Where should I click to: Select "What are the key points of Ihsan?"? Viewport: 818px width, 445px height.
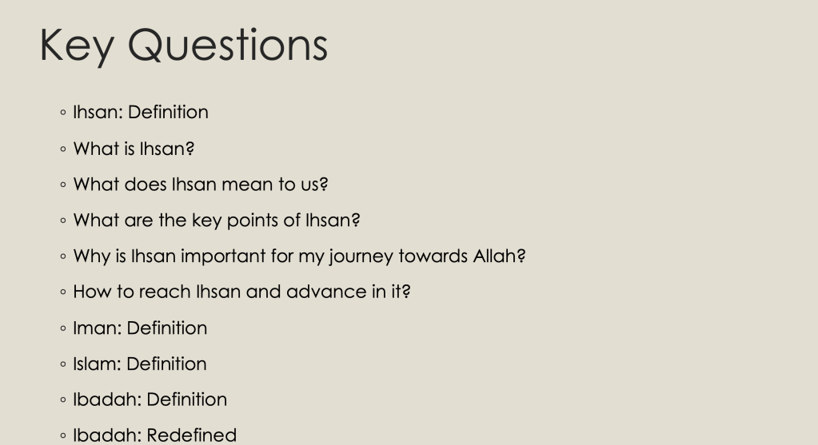(x=217, y=221)
